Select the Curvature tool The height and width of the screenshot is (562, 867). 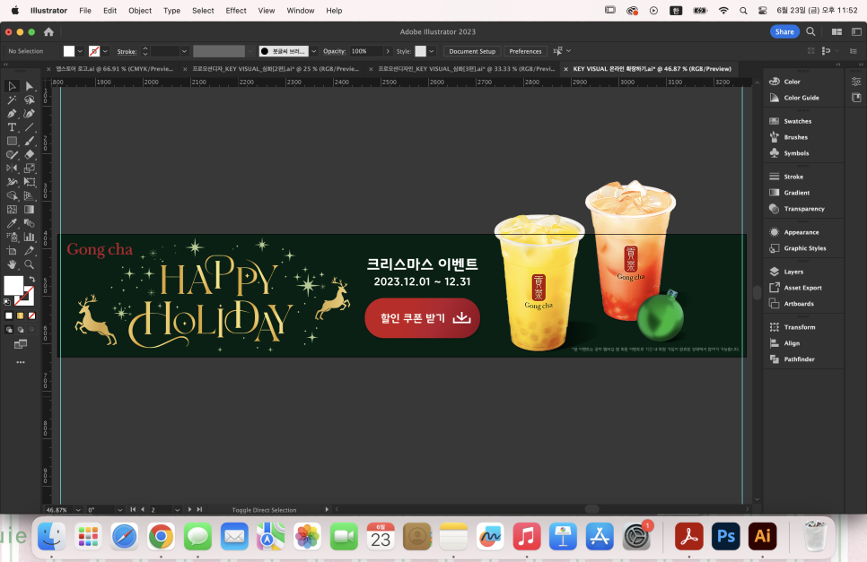coord(30,114)
